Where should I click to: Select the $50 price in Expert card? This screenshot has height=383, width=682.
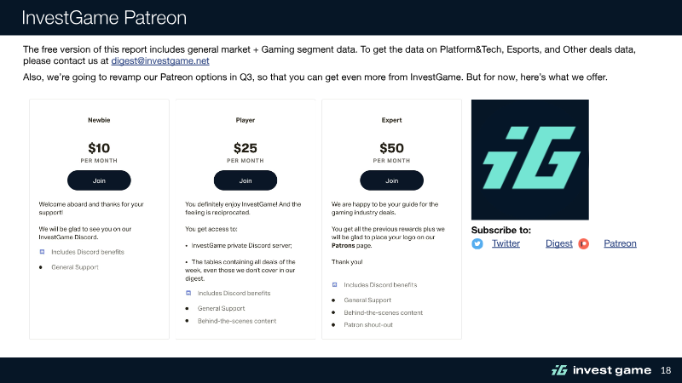tap(391, 147)
